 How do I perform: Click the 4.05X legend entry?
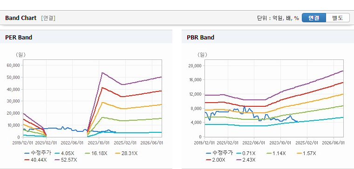(x=64, y=153)
